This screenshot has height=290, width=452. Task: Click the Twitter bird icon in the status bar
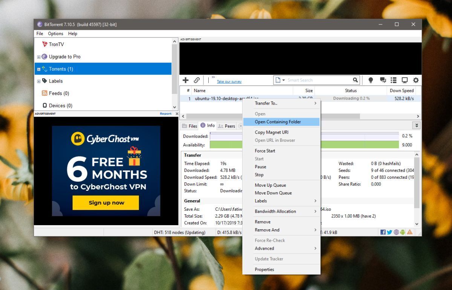click(x=389, y=232)
